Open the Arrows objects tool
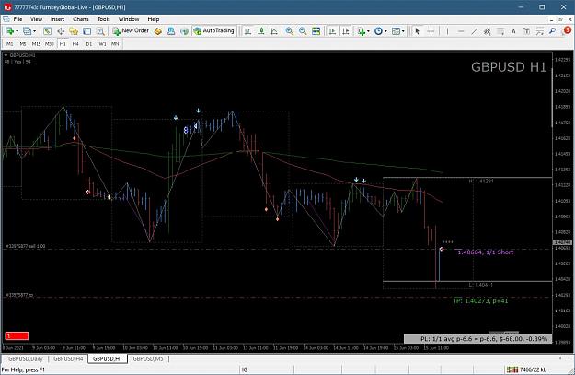This screenshot has width=575, height=375. 540,31
